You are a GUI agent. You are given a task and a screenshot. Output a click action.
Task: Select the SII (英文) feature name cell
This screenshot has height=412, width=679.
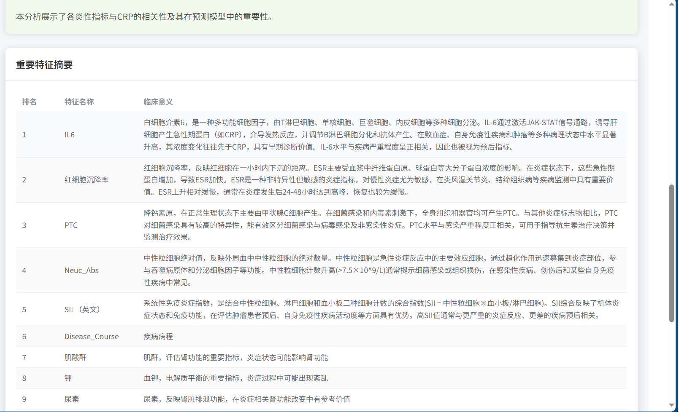(x=83, y=310)
